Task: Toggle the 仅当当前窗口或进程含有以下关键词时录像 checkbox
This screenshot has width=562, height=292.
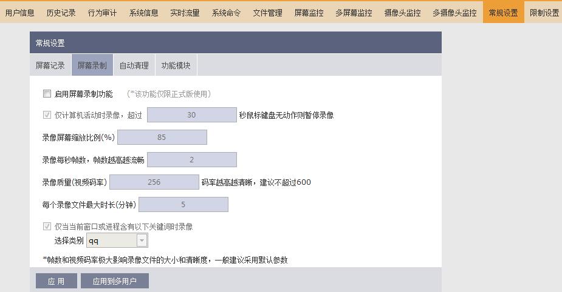Action: tap(47, 227)
